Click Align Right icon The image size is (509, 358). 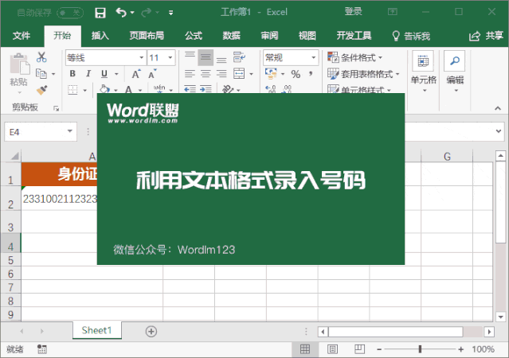coord(221,74)
